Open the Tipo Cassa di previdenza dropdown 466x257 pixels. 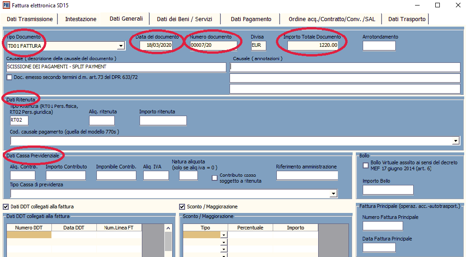pos(334,194)
